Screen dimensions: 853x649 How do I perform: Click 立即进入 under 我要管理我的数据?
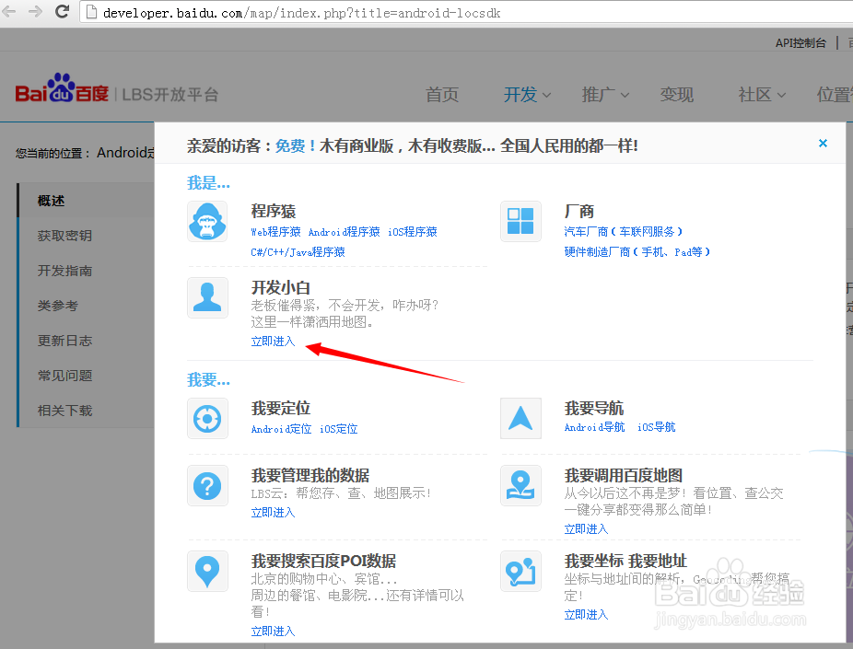[273, 513]
